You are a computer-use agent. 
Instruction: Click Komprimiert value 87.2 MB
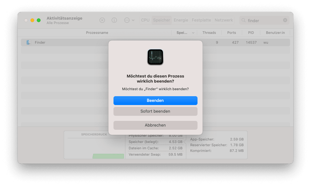coord(236,151)
